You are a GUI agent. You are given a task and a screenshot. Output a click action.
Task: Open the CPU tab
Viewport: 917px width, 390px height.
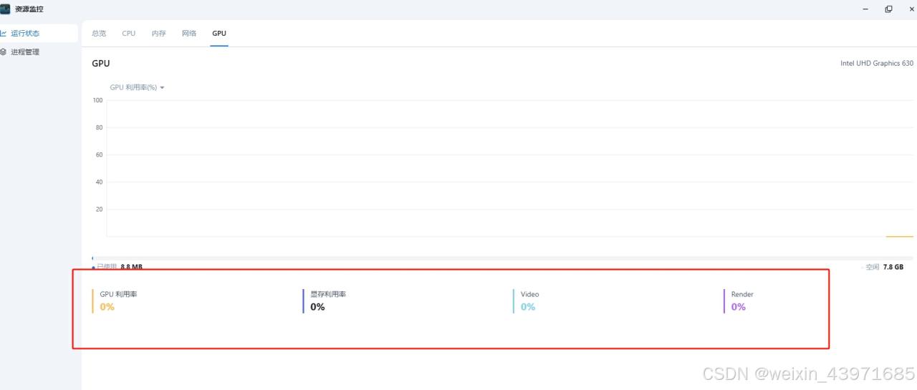coord(129,34)
